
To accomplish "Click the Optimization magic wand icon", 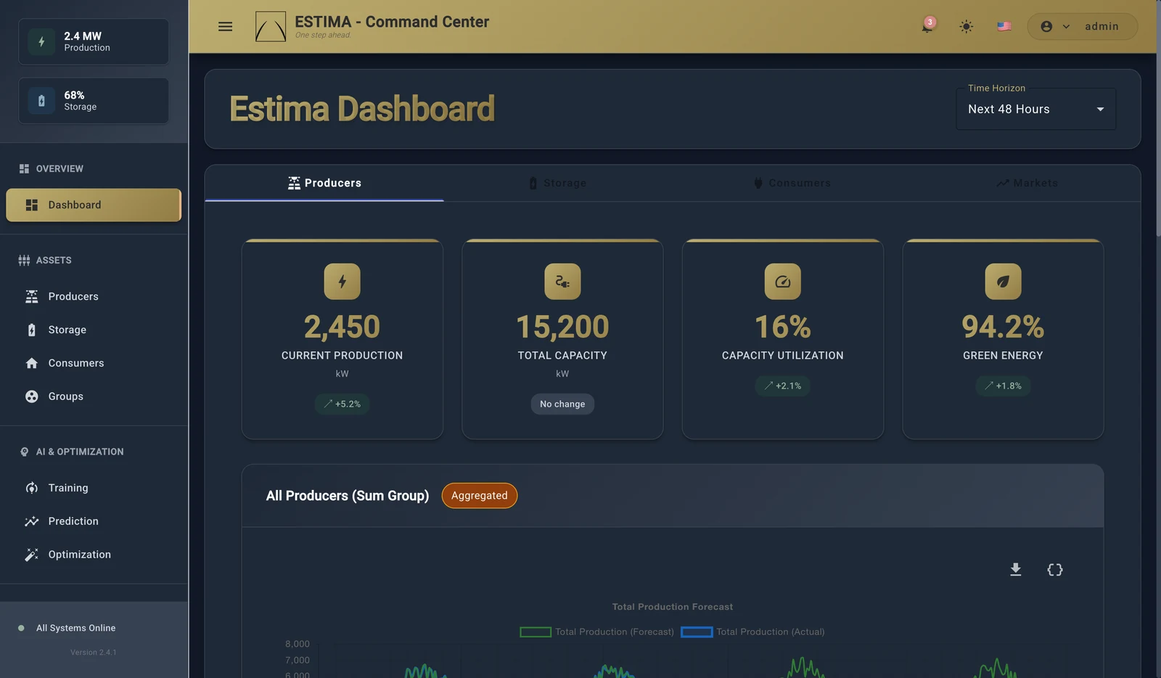I will (31, 555).
